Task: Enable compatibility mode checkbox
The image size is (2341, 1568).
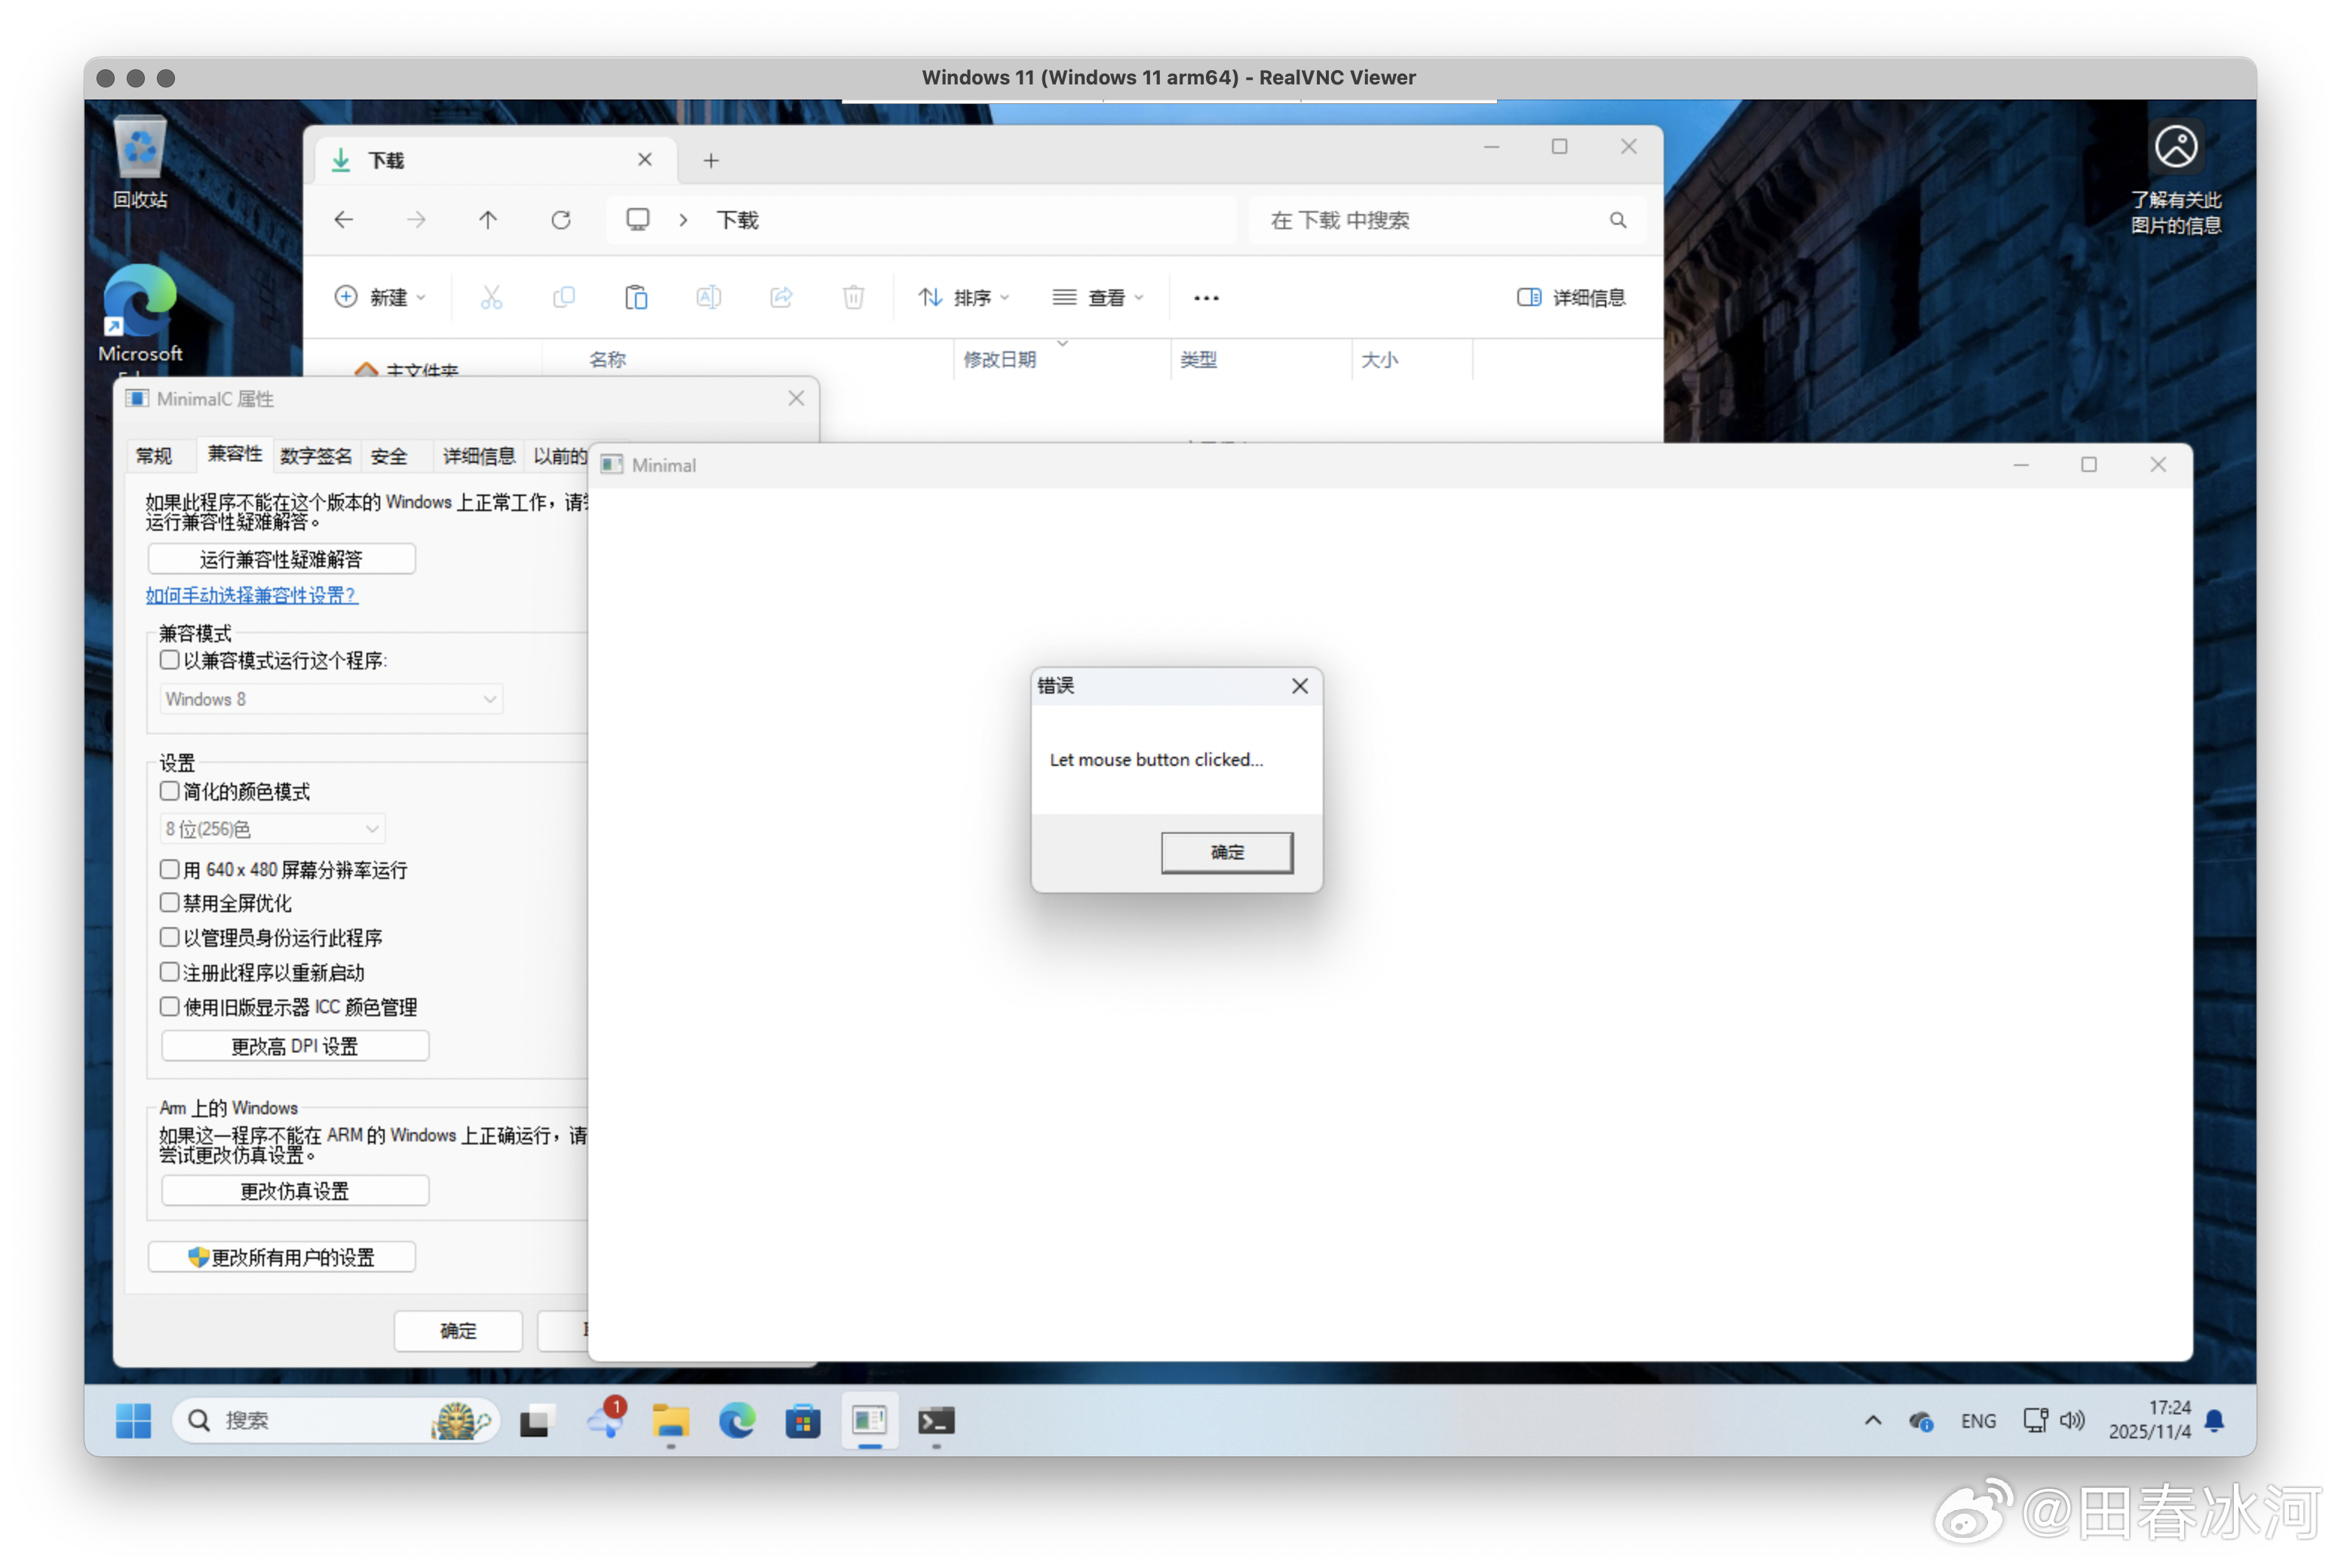Action: [x=170, y=660]
